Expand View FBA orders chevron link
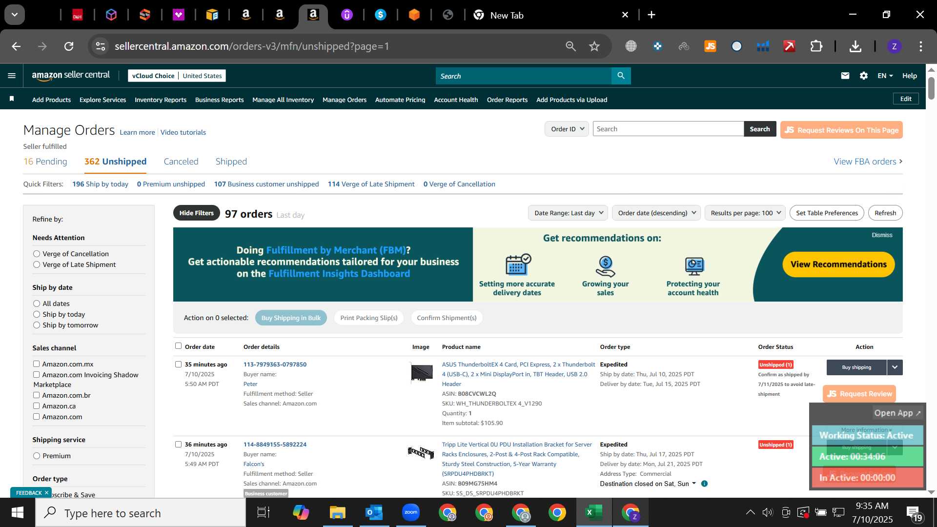 [x=868, y=162]
